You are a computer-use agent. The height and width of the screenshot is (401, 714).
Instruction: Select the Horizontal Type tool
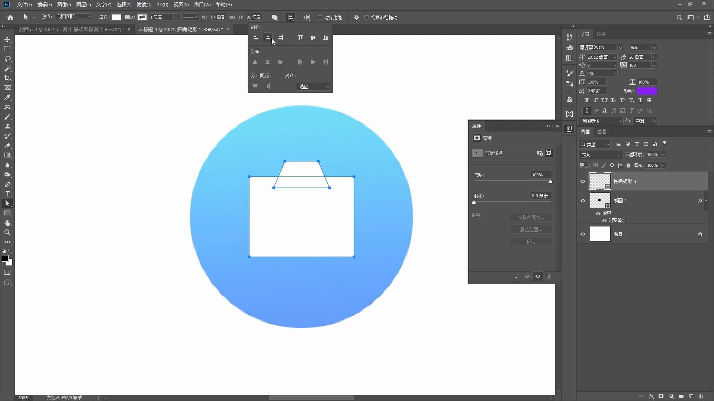click(7, 194)
